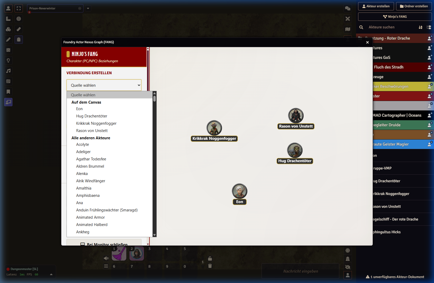
Task: Open the Quelle wählen source dropdown
Action: tap(104, 85)
